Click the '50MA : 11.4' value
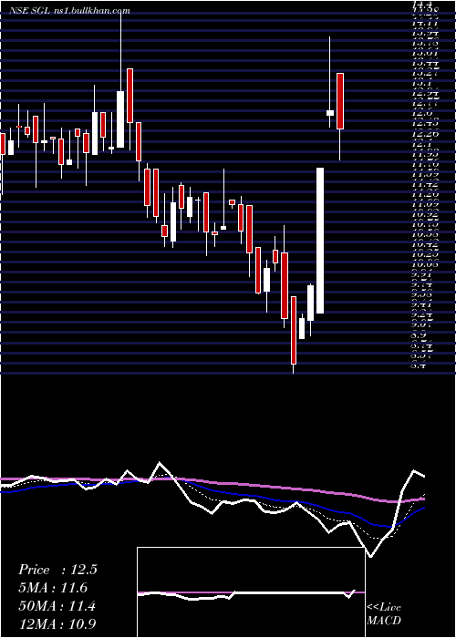 [x=57, y=606]
